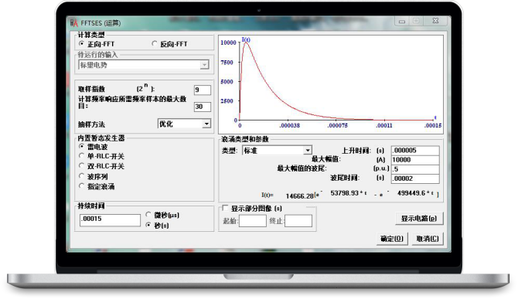518x299 pixels.
Task: Enable the 显示部分图像 checkbox
Action: pos(225,208)
